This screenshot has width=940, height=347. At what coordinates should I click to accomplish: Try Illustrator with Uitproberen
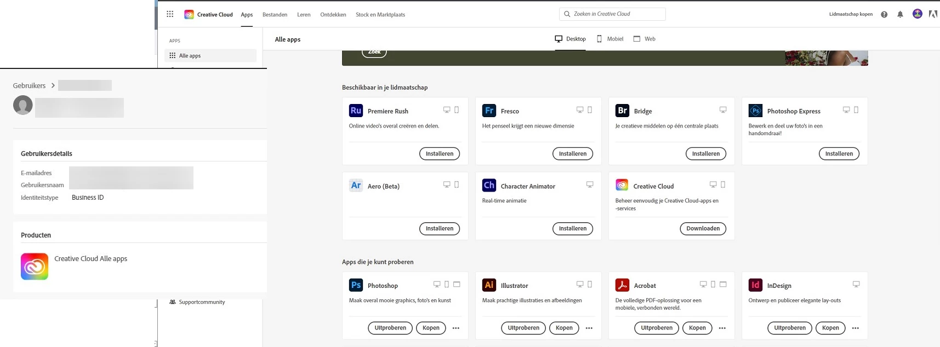pyautogui.click(x=523, y=328)
